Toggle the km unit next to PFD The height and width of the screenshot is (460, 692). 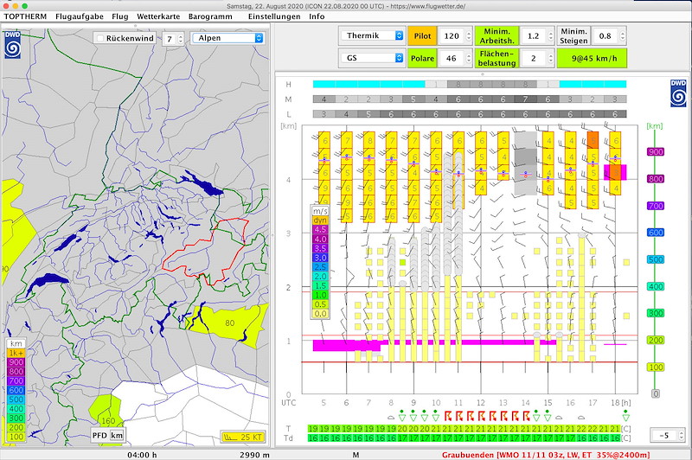(x=117, y=435)
